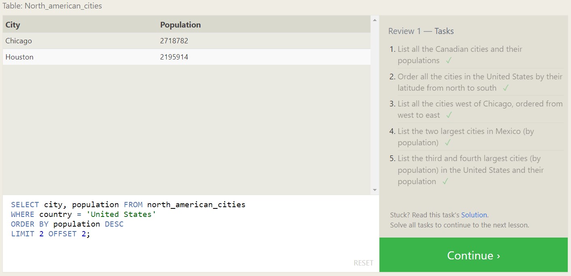Click the SELECT keyword in the query

tap(25, 205)
